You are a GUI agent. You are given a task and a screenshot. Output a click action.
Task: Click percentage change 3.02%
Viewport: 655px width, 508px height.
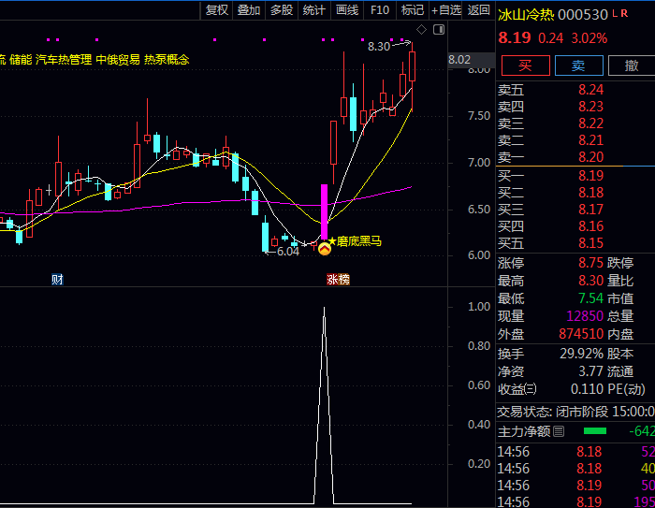[589, 38]
